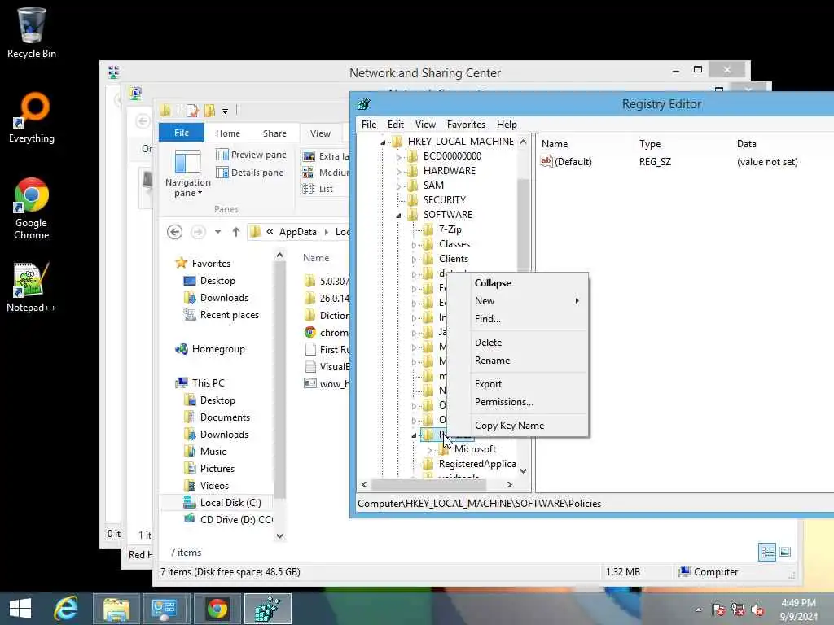834x625 pixels.
Task: Open the New submenu in context menu
Action: coord(517,301)
